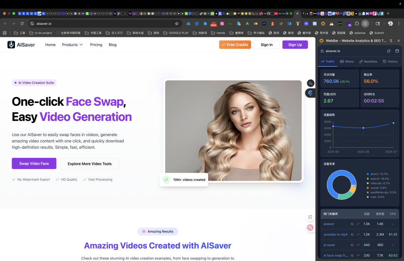Switch to the Whois tab
Viewport: 404px width, 261px height.
(x=347, y=62)
